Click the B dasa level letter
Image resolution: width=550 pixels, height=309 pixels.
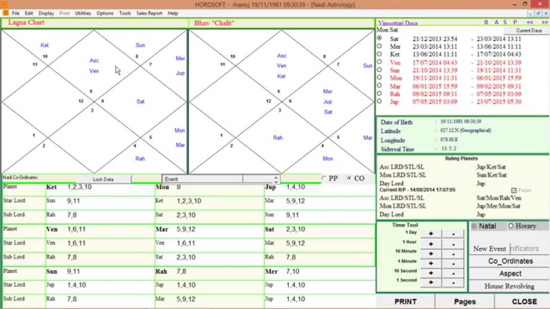(x=486, y=22)
